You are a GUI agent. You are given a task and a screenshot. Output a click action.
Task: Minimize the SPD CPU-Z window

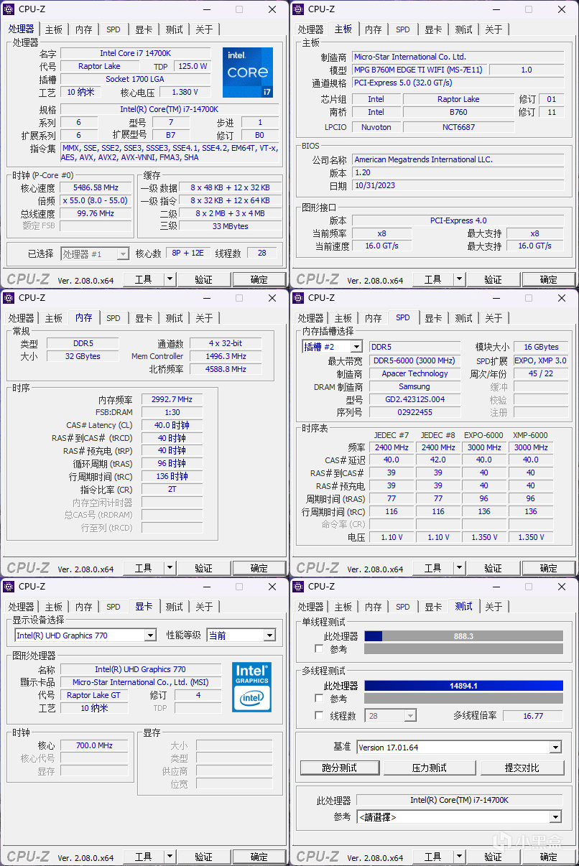point(496,297)
